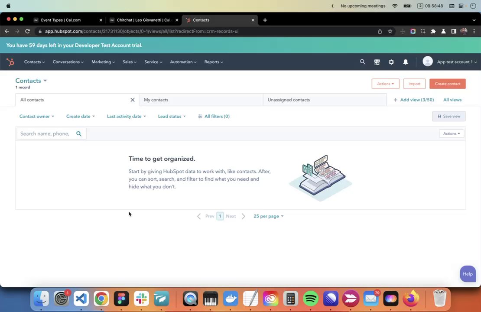The width and height of the screenshot is (481, 312).
Task: Open the notifications bell icon
Action: [406, 62]
